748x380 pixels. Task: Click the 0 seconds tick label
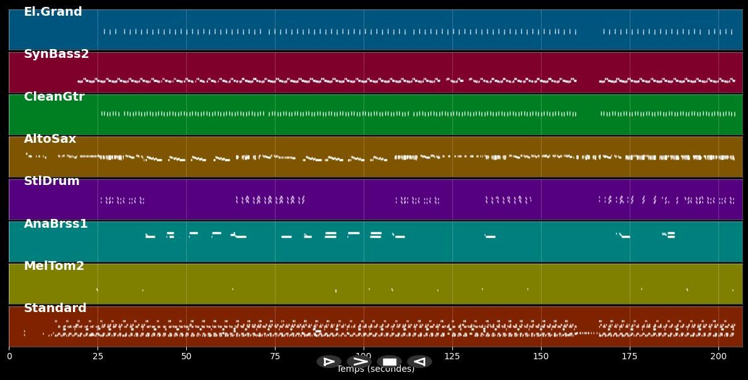tap(9, 356)
